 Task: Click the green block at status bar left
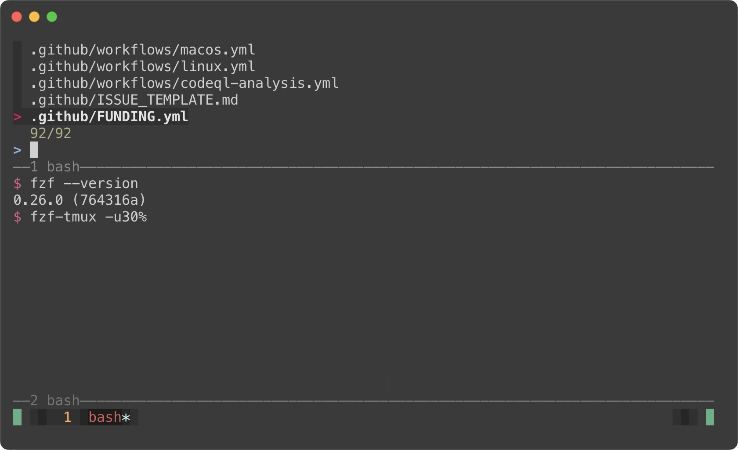pos(17,417)
